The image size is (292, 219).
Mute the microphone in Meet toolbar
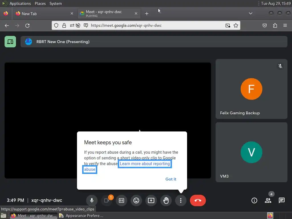92,200
